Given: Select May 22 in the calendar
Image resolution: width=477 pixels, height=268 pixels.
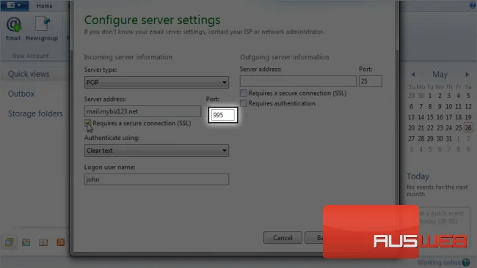Looking at the screenshot, I should [x=430, y=128].
